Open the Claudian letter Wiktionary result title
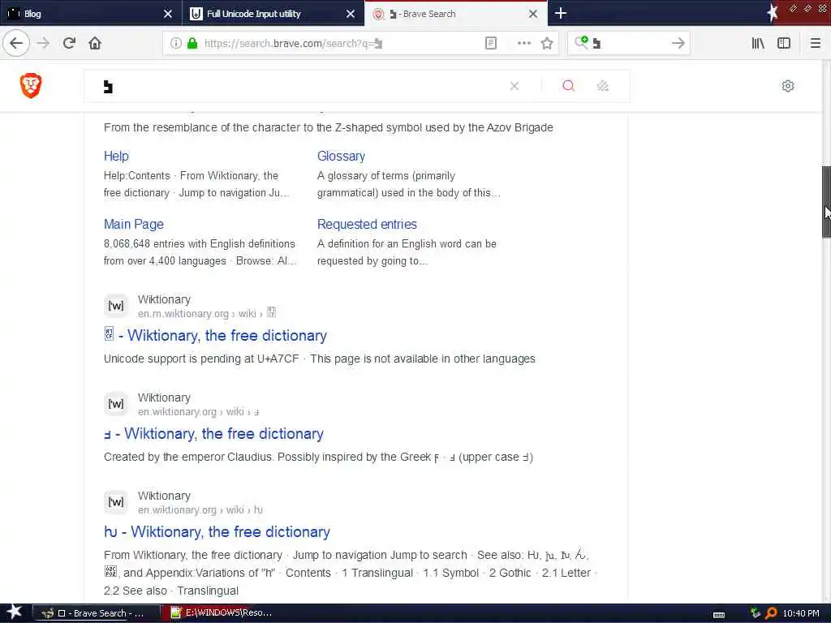 tap(213, 433)
